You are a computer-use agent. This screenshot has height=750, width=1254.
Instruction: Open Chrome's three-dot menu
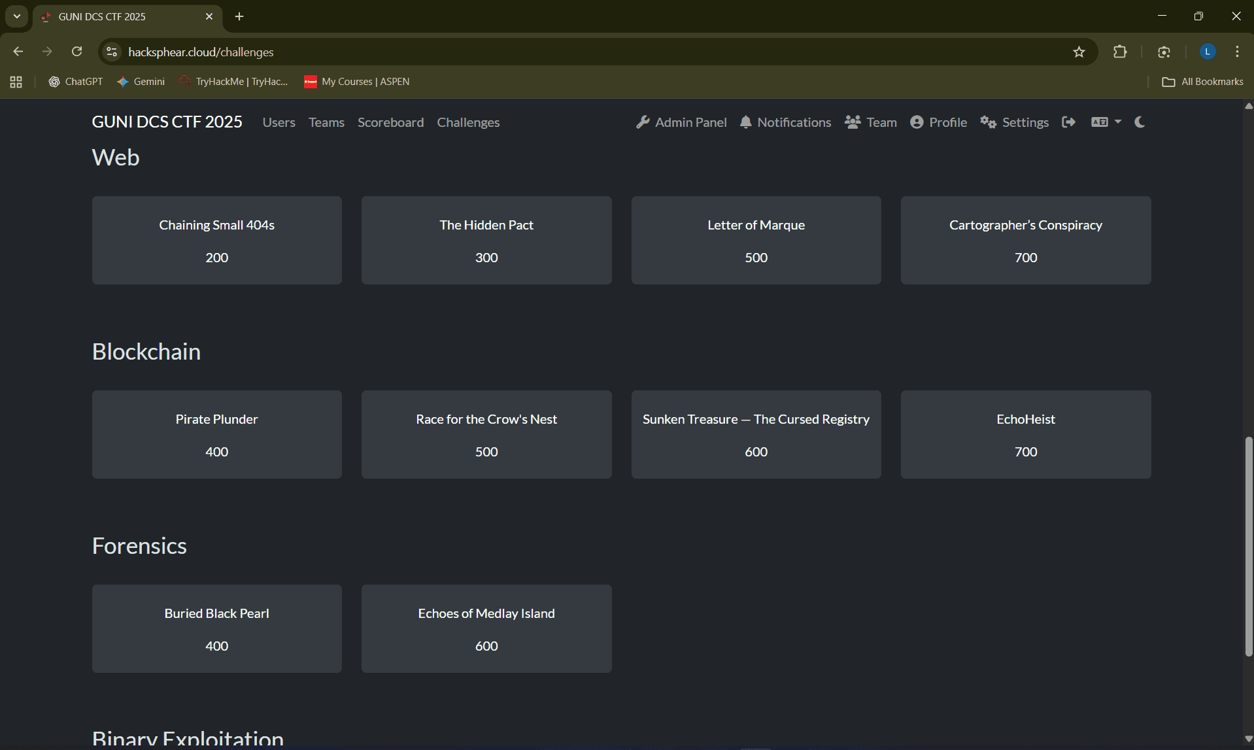coord(1238,52)
